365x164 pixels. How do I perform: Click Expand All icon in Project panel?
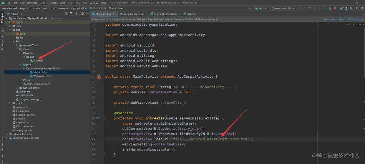click(x=71, y=14)
